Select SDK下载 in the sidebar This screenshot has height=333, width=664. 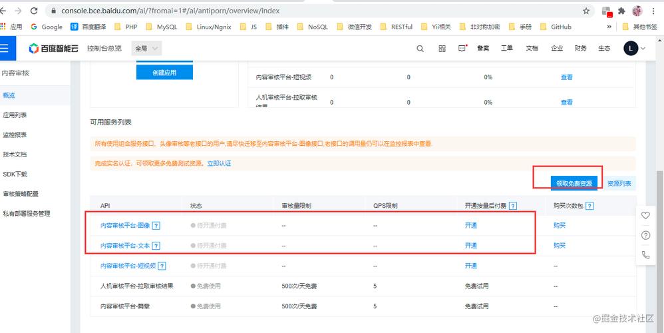tap(35, 174)
